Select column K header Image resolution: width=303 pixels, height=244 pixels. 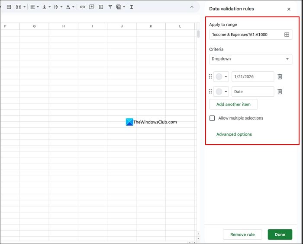[151, 26]
